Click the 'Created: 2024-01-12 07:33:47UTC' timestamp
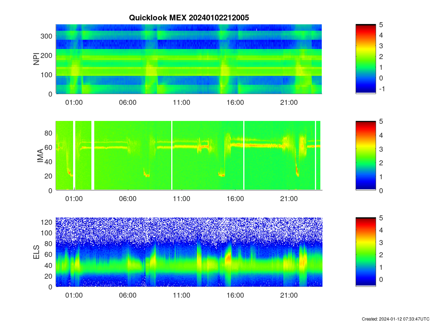Screen dimensions: 430x322 pyautogui.click(x=395, y=319)
